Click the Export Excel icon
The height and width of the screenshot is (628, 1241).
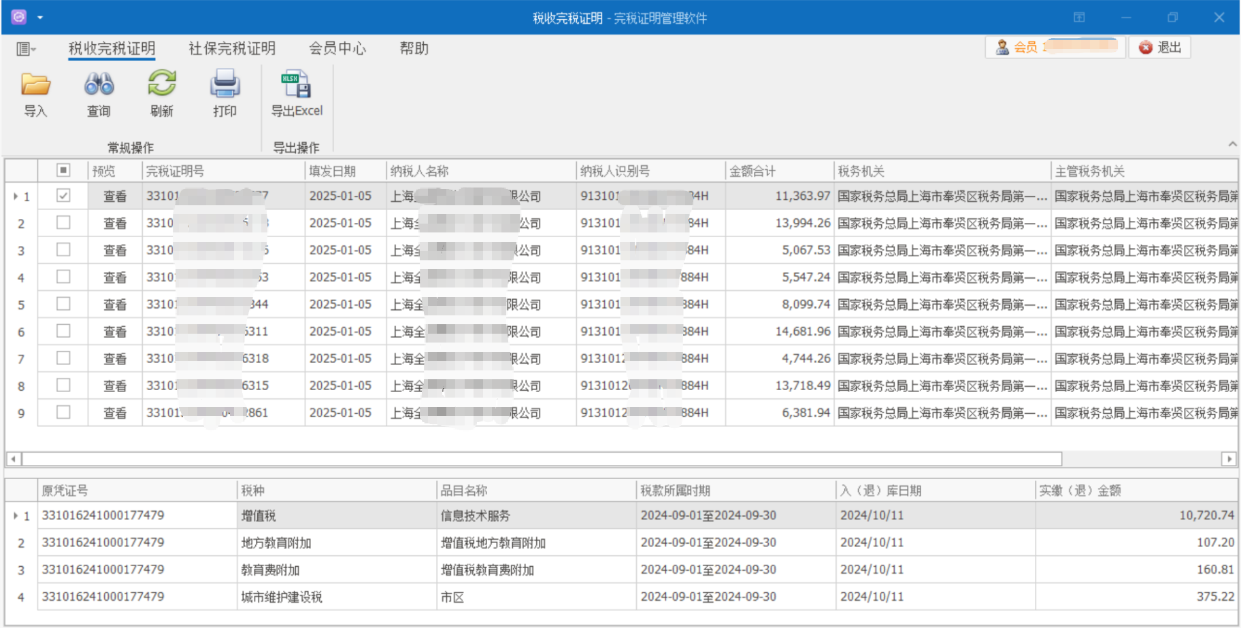coord(297,85)
